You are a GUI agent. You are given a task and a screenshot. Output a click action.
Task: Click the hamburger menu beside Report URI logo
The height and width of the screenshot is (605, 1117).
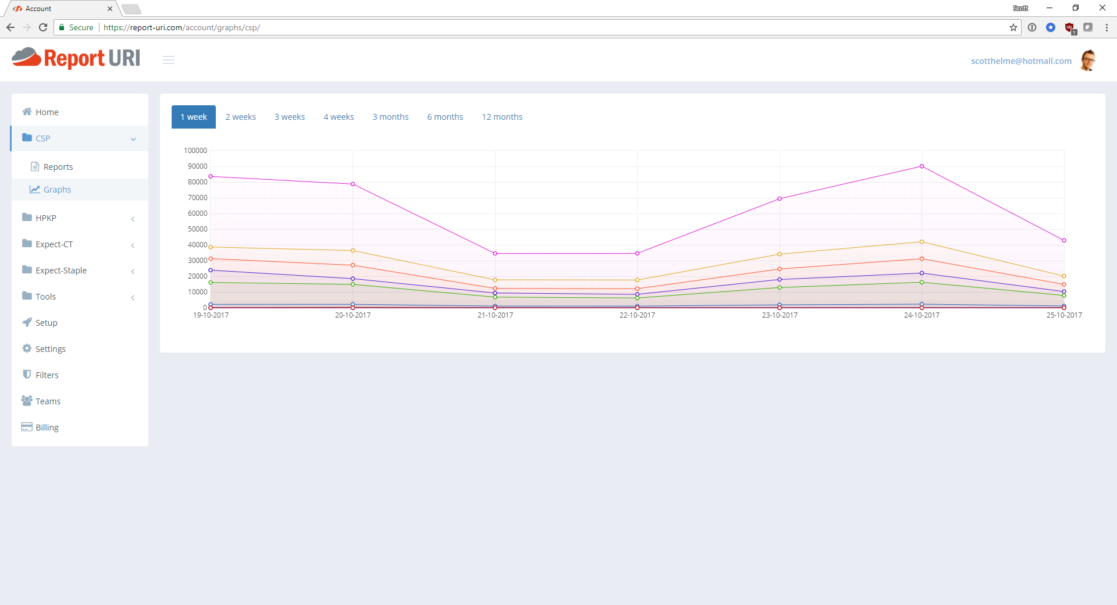click(x=169, y=60)
